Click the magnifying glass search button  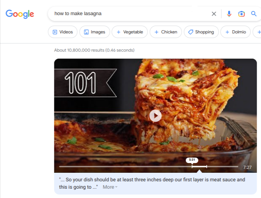pos(254,14)
